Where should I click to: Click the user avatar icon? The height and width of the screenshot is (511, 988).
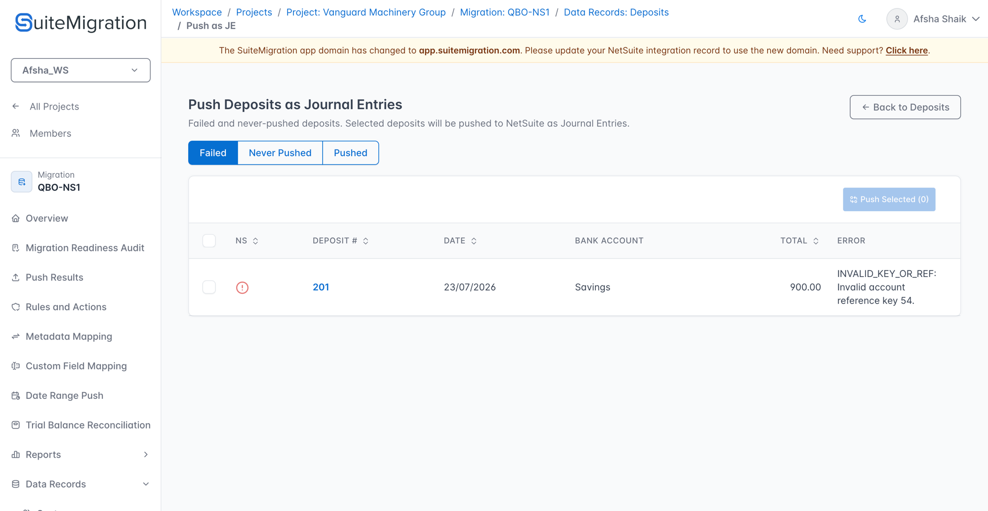tap(897, 19)
